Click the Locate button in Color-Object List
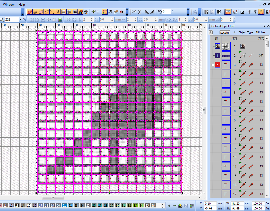 pos(224,32)
